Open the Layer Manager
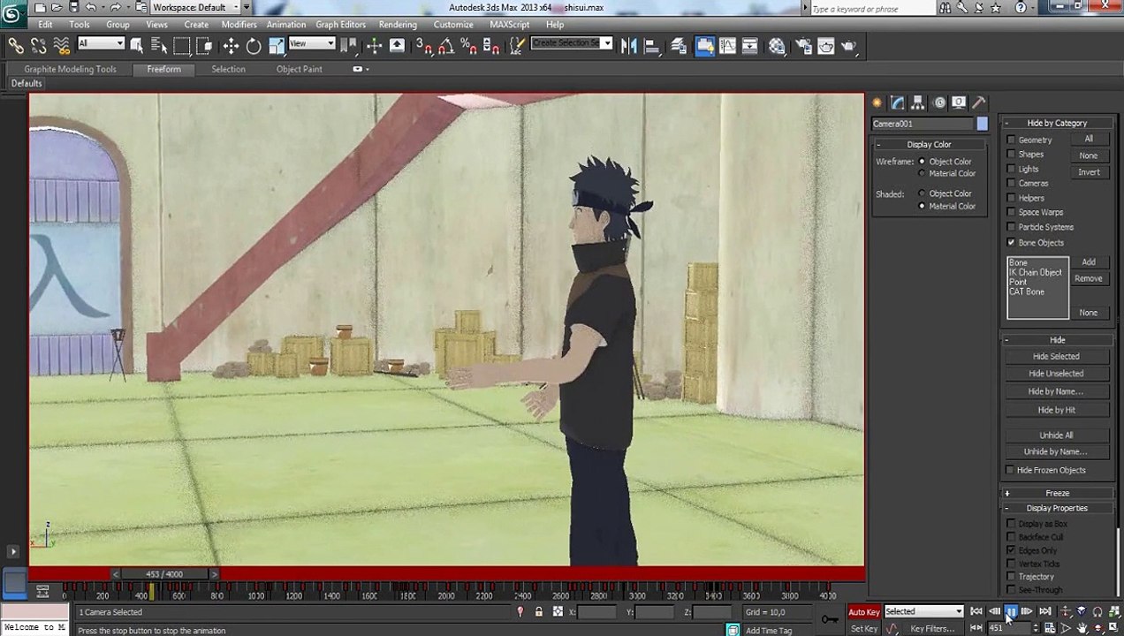1124x636 pixels. point(679,46)
